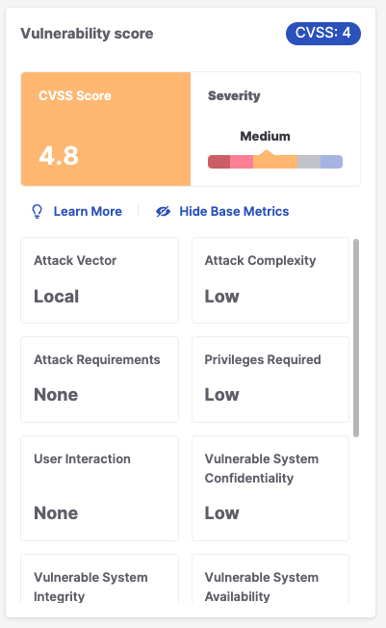Select the Attack Requirements None card
386x628 pixels.
(100, 379)
